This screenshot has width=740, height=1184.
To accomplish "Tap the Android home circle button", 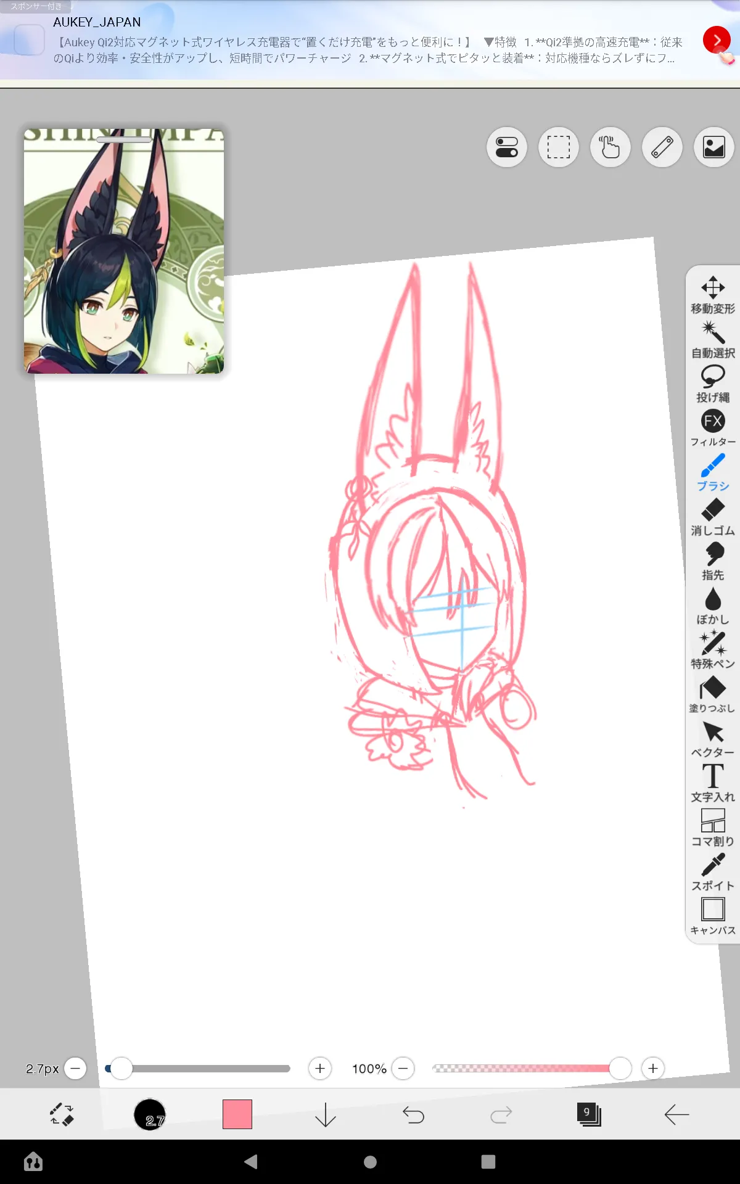I will click(370, 1162).
